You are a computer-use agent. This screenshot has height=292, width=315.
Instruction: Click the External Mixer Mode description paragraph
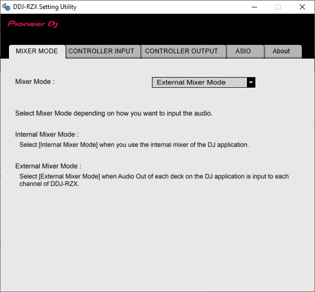tap(154, 180)
